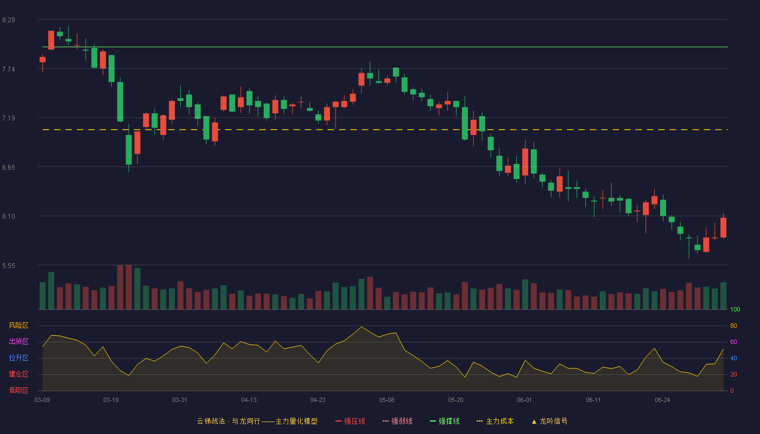
Task: Click the 100 value on indicator axis
Action: point(735,310)
